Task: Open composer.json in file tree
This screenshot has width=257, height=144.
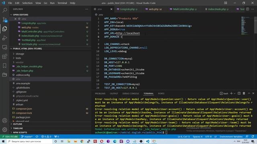Action: click(24, 109)
